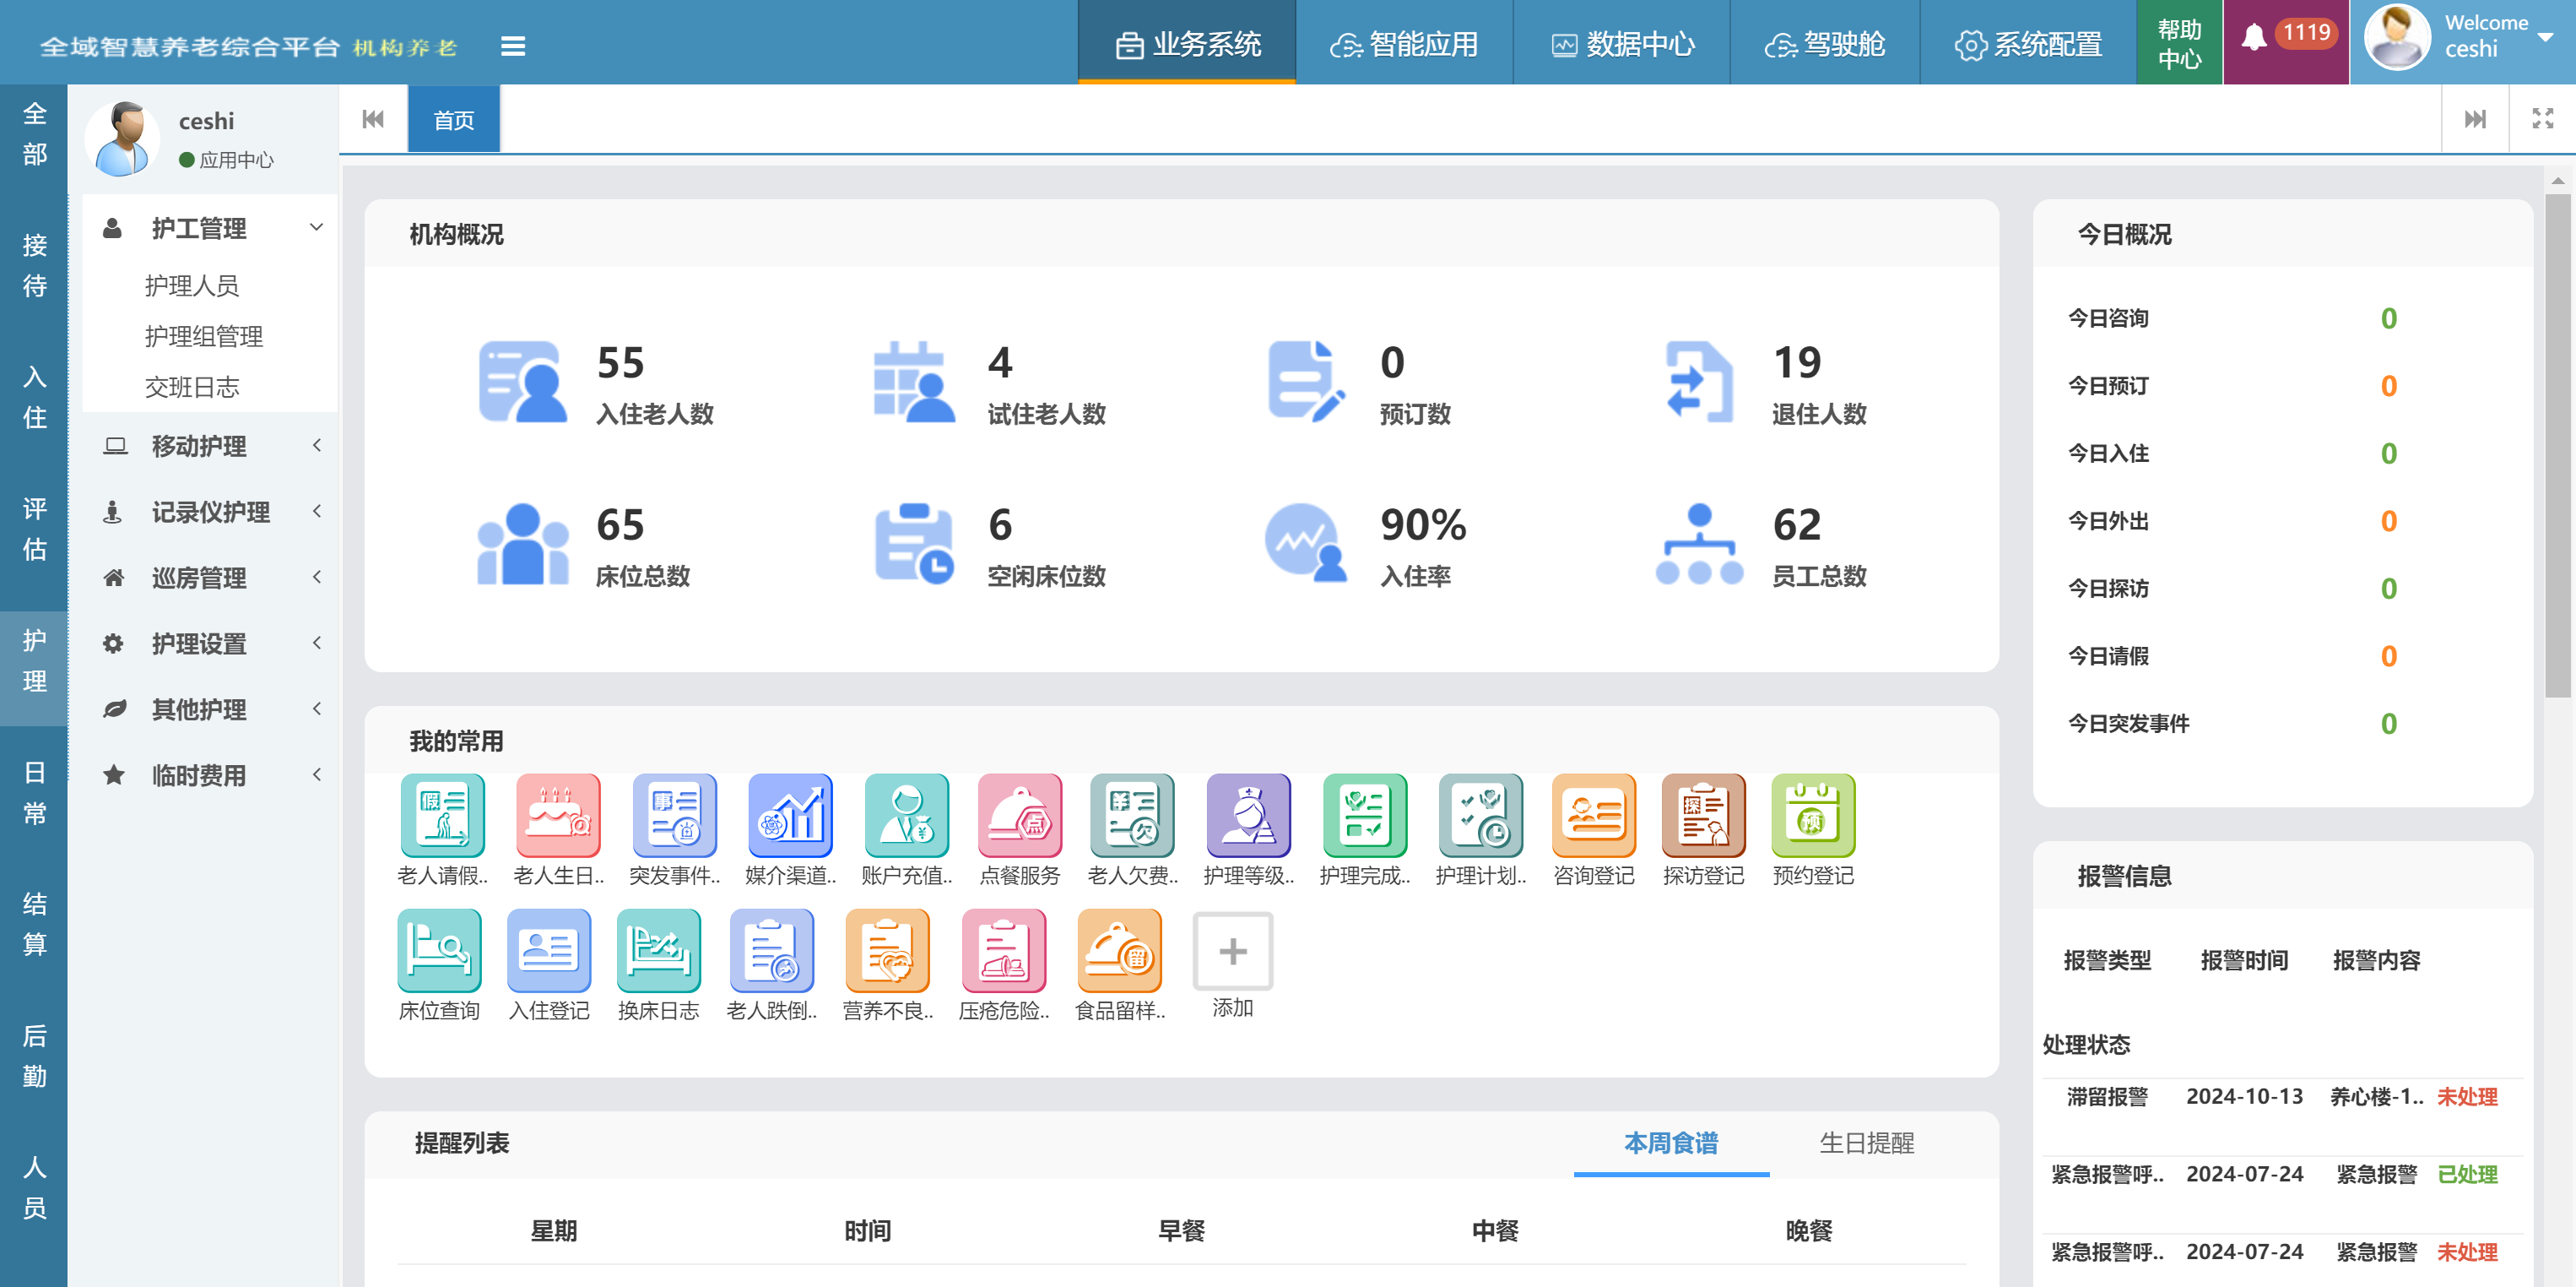Open the 食品留样 shortcut icon
Image resolution: width=2576 pixels, height=1287 pixels.
tap(1119, 950)
